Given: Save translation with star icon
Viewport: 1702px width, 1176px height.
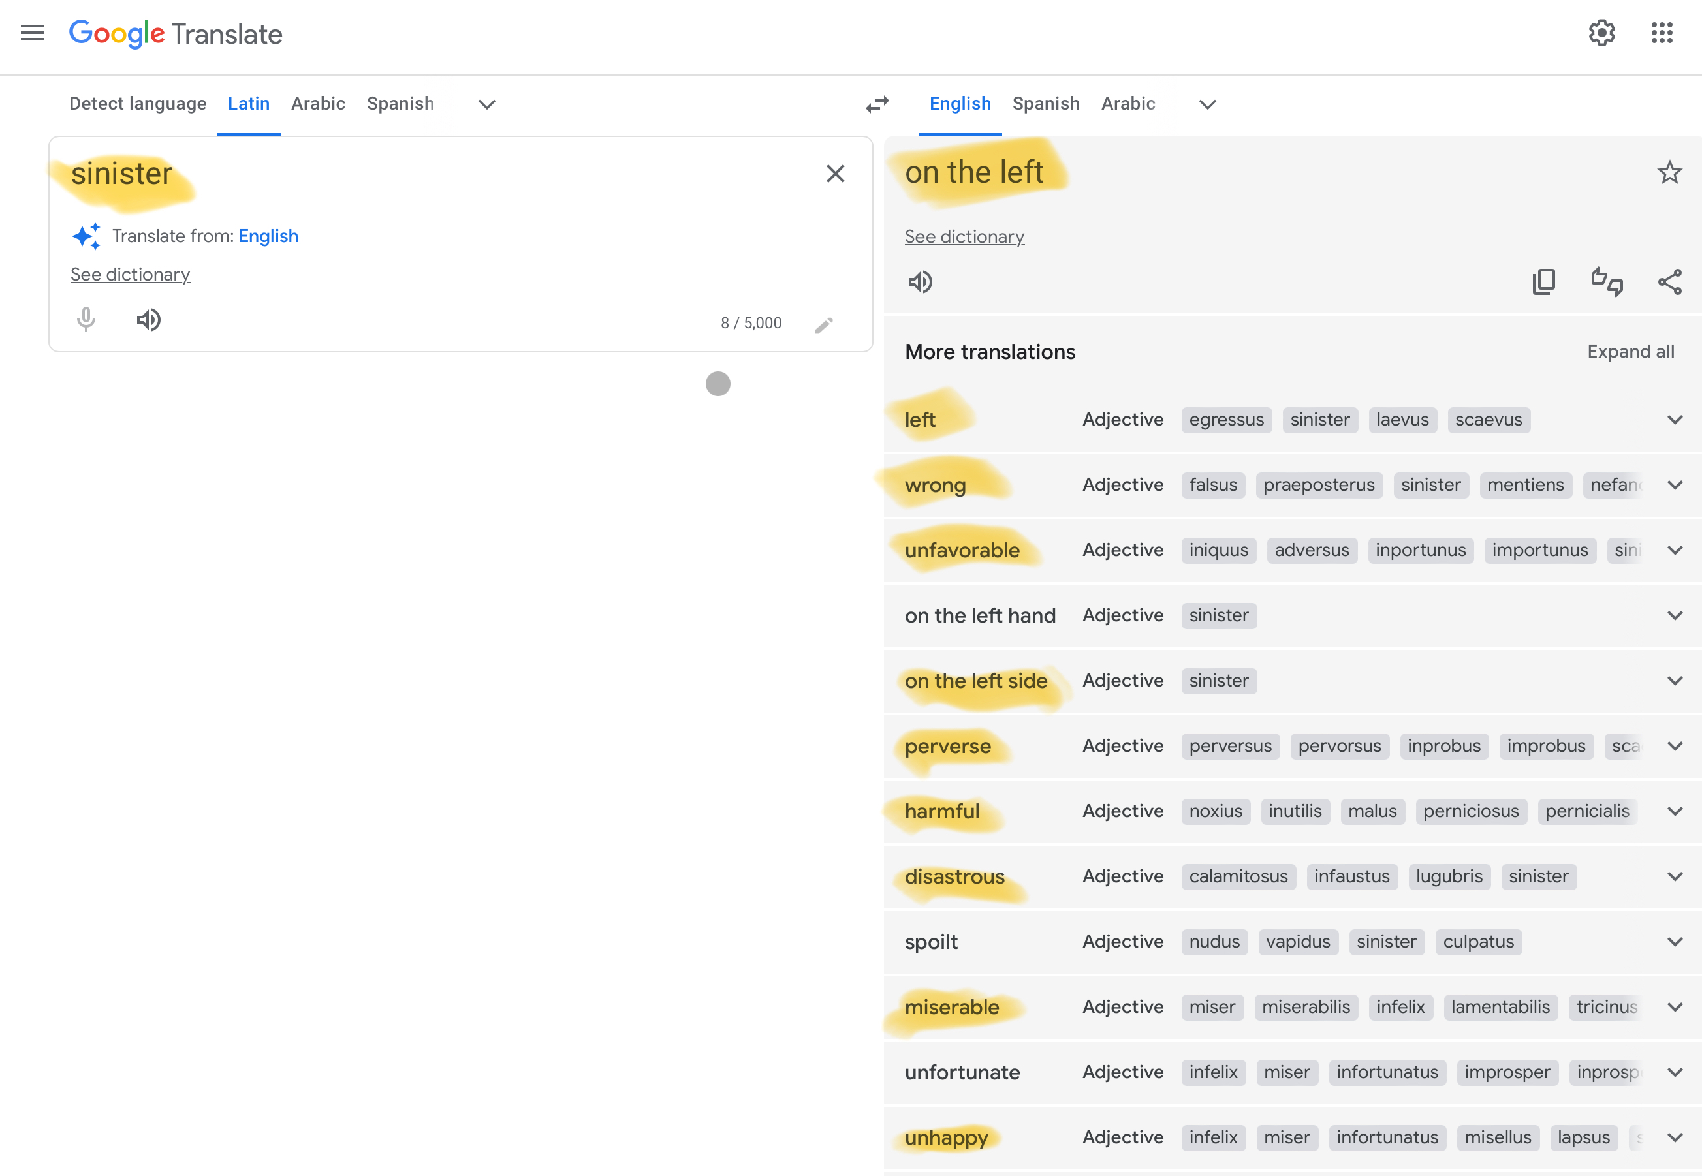Looking at the screenshot, I should [1669, 172].
